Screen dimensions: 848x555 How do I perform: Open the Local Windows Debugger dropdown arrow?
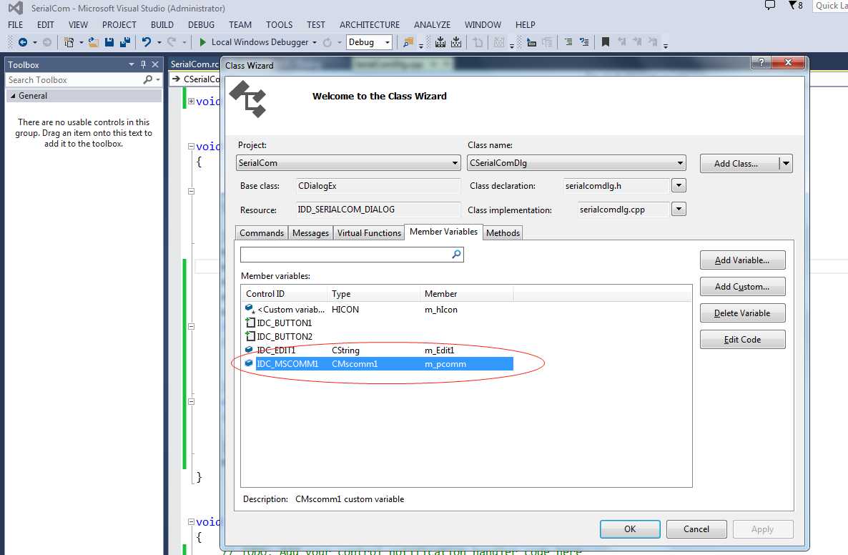tap(314, 42)
